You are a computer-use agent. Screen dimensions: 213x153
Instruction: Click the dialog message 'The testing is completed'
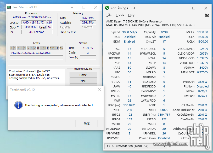tap(59, 105)
